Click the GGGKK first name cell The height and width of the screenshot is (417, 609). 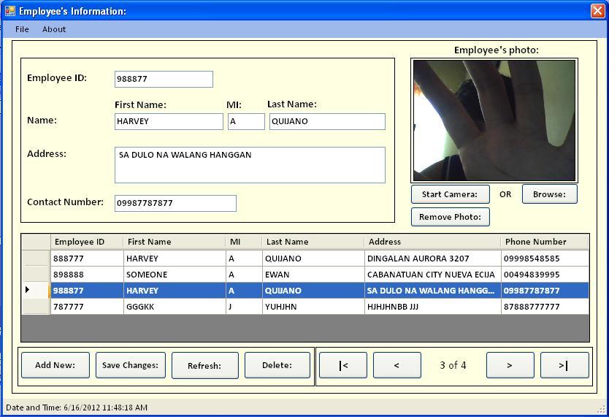(x=175, y=307)
